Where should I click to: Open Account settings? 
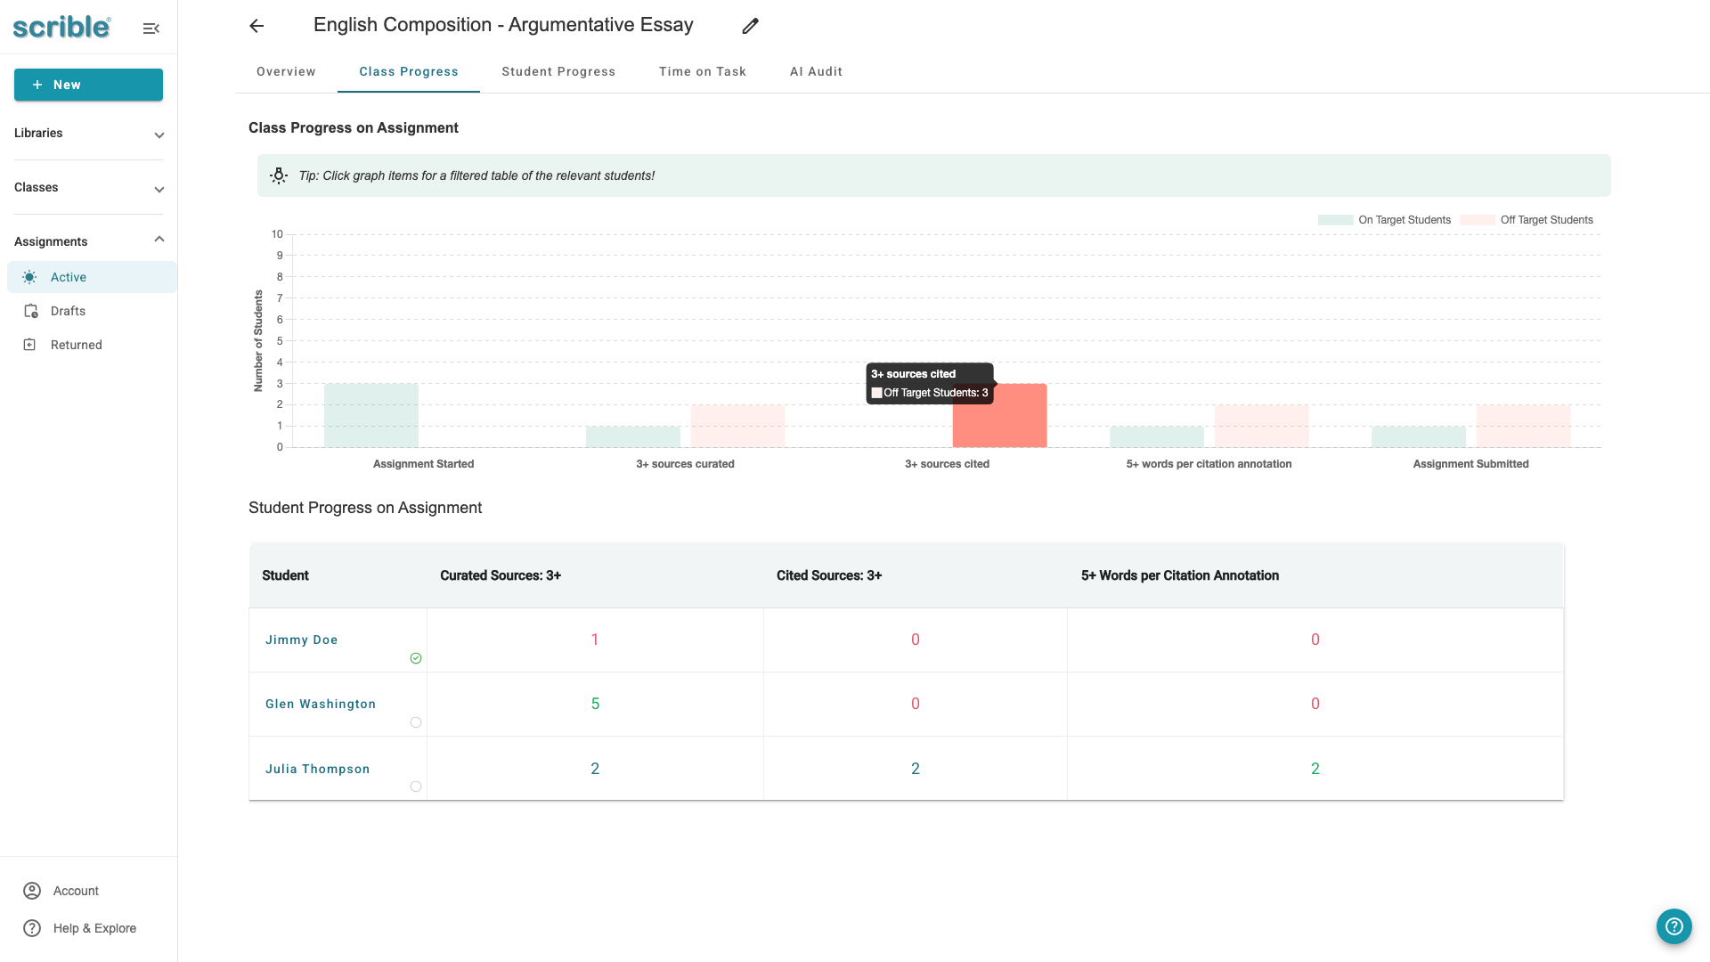click(76, 891)
